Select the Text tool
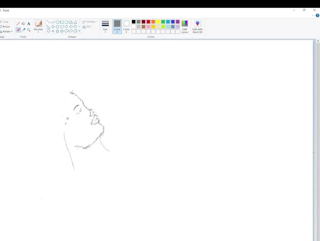Screen dimensions: 320x241 pos(28,24)
